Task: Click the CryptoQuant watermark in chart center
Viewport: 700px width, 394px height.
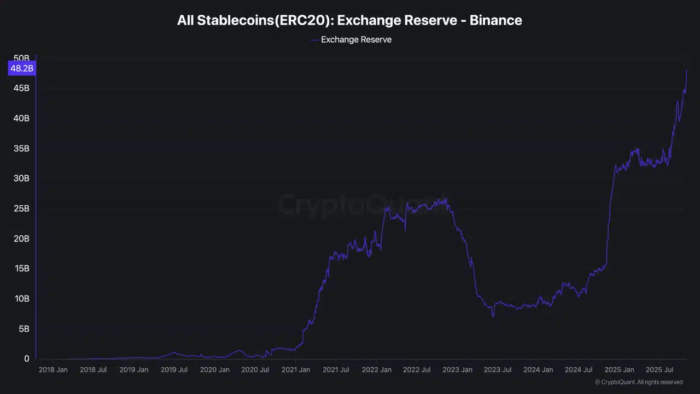Action: pyautogui.click(x=362, y=205)
